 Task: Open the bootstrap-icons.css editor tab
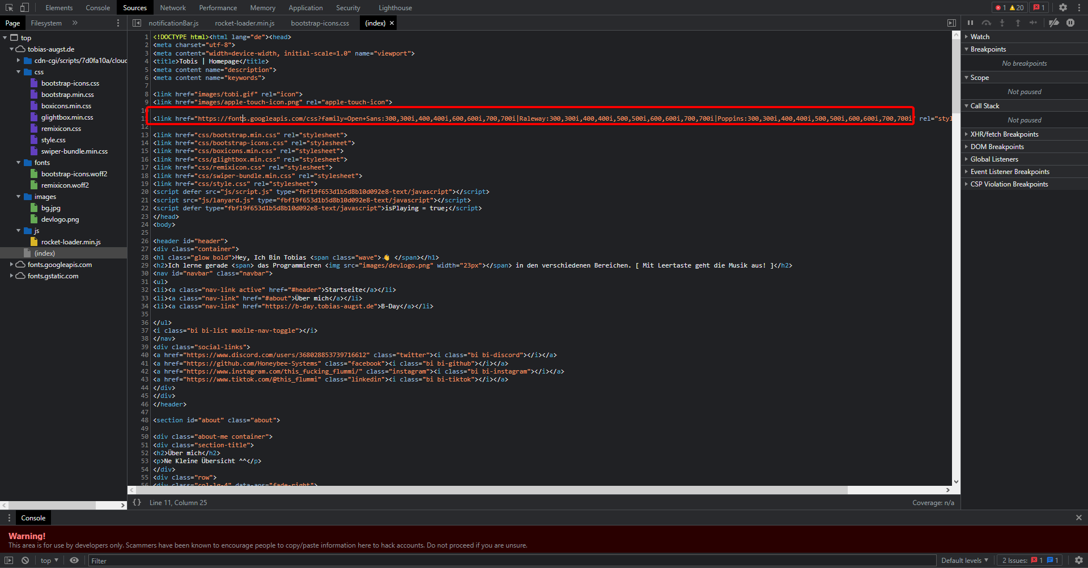[x=320, y=23]
